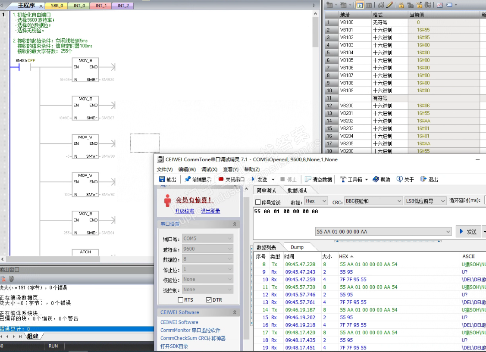
Task: Click the blue 发送 send button
Action: coord(468,232)
